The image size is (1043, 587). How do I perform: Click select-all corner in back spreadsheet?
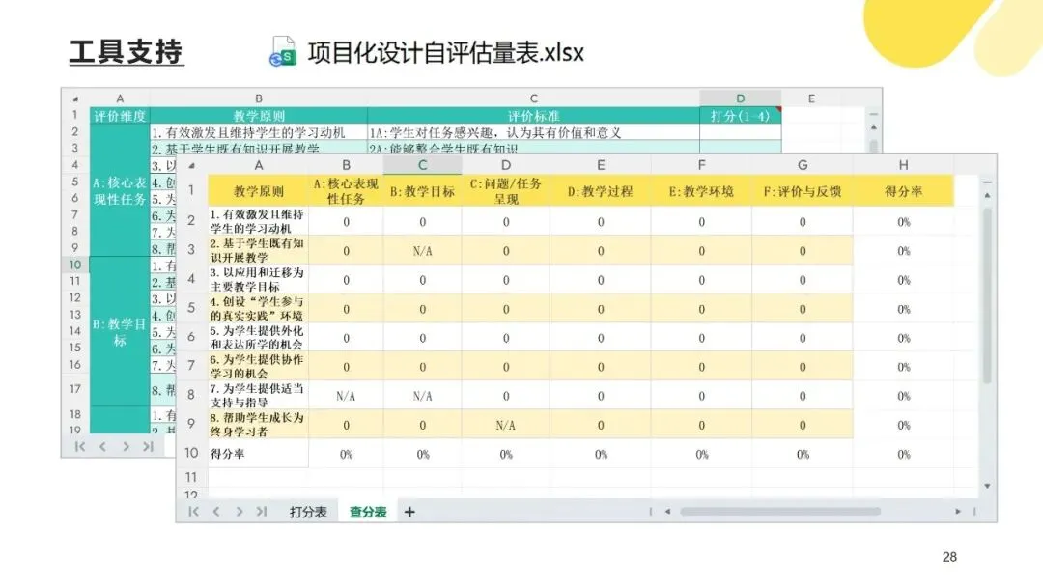[75, 98]
